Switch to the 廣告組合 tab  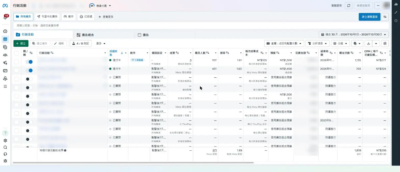pos(104,35)
